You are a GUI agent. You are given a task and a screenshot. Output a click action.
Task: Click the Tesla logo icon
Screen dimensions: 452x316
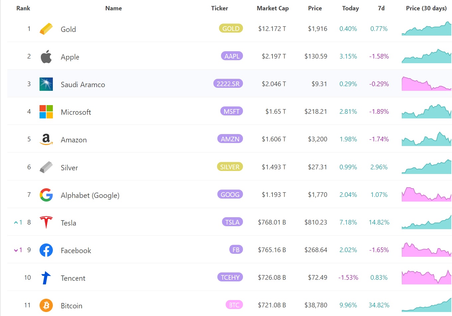click(46, 222)
